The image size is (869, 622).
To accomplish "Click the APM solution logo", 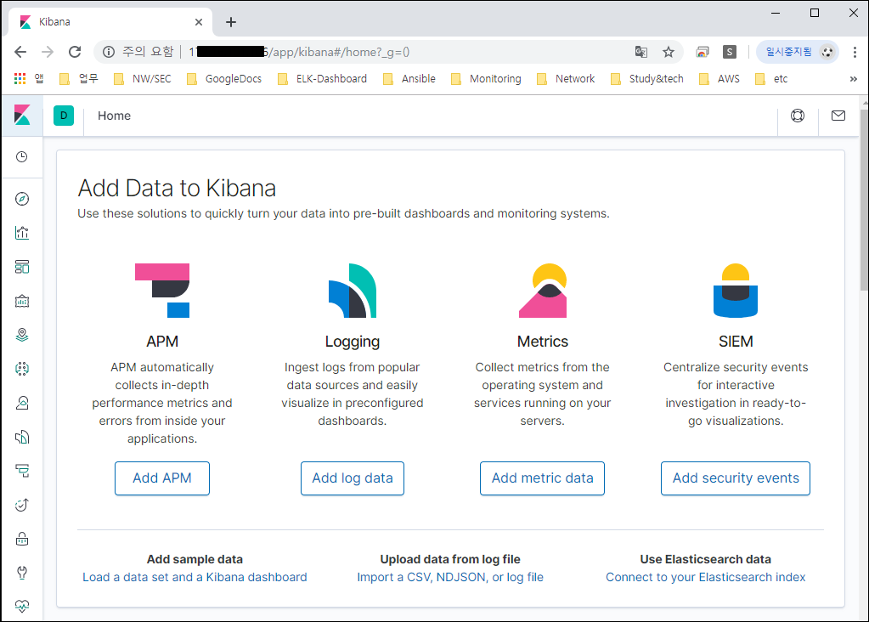I will click(162, 291).
